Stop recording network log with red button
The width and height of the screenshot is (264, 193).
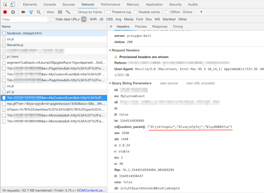tap(5, 12)
